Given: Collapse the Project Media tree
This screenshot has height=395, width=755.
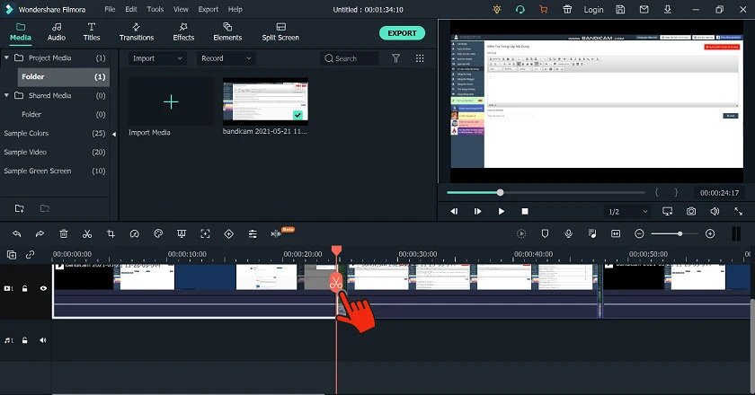Looking at the screenshot, I should click(x=7, y=57).
